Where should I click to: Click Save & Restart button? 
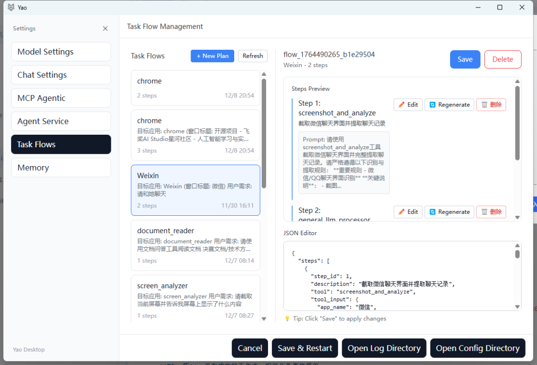(x=305, y=348)
